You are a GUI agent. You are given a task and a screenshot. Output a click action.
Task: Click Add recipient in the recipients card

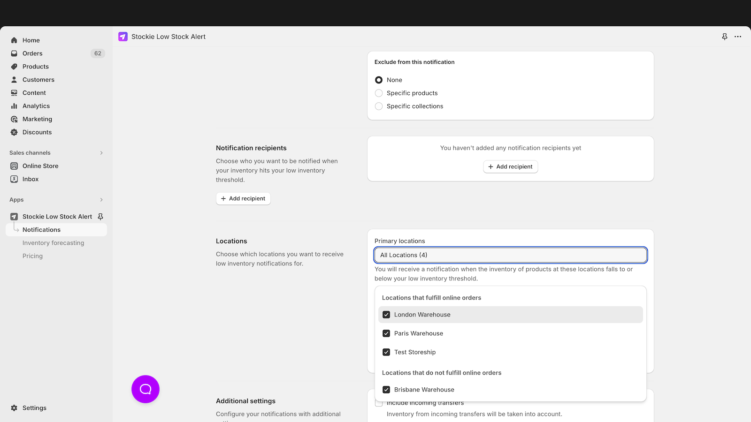[x=510, y=166]
